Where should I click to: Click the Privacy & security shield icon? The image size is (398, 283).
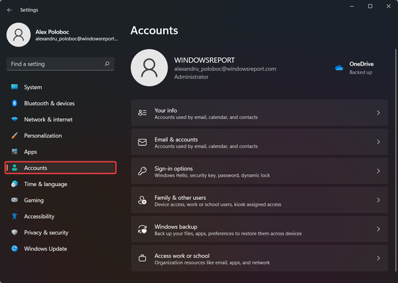pos(14,233)
